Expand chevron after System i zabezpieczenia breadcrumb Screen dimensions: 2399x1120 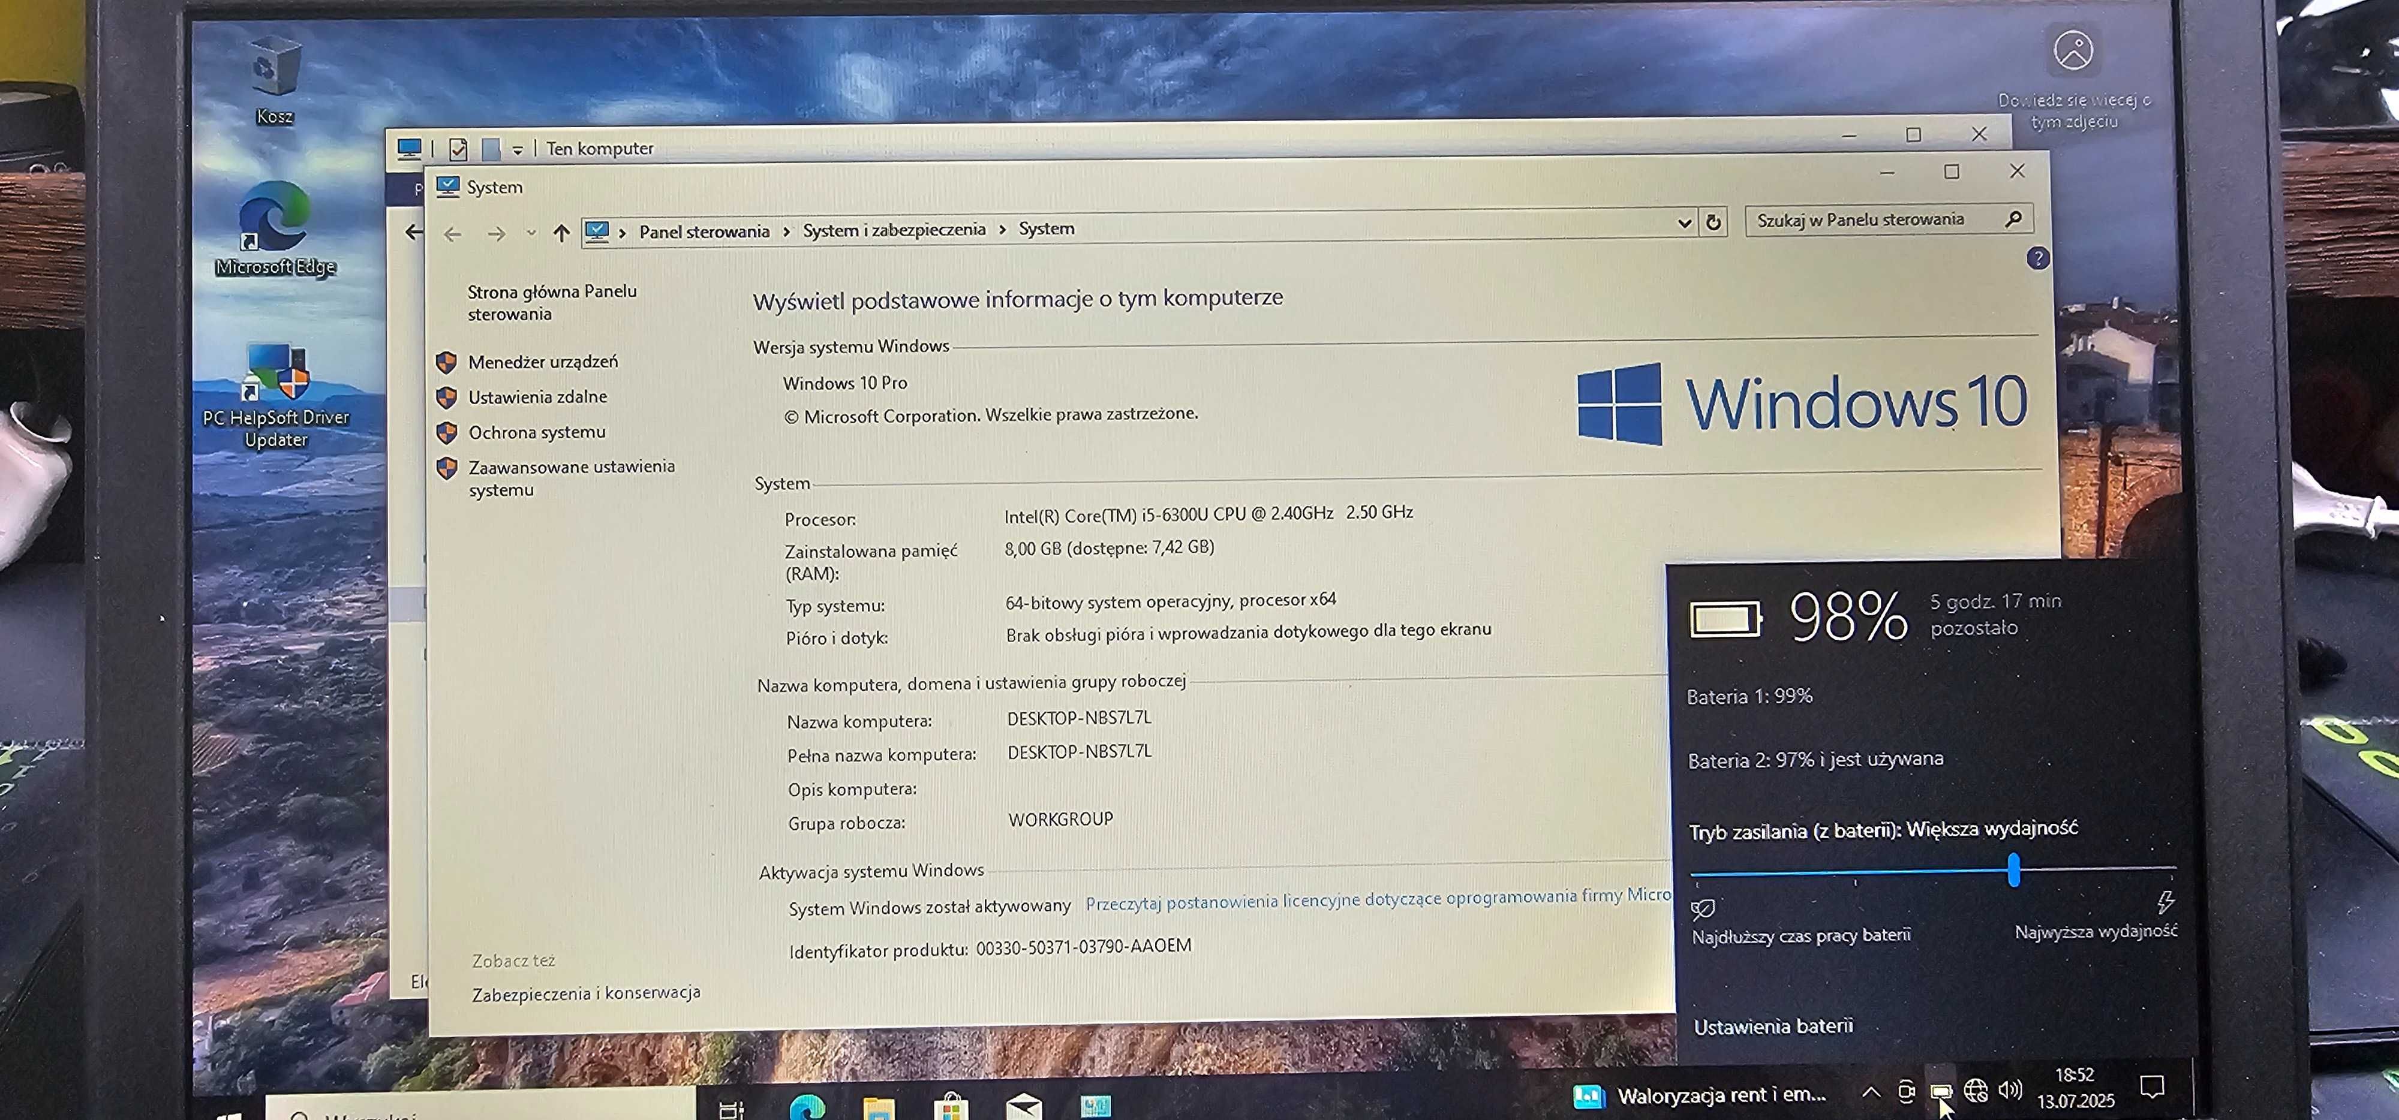click(x=1002, y=229)
